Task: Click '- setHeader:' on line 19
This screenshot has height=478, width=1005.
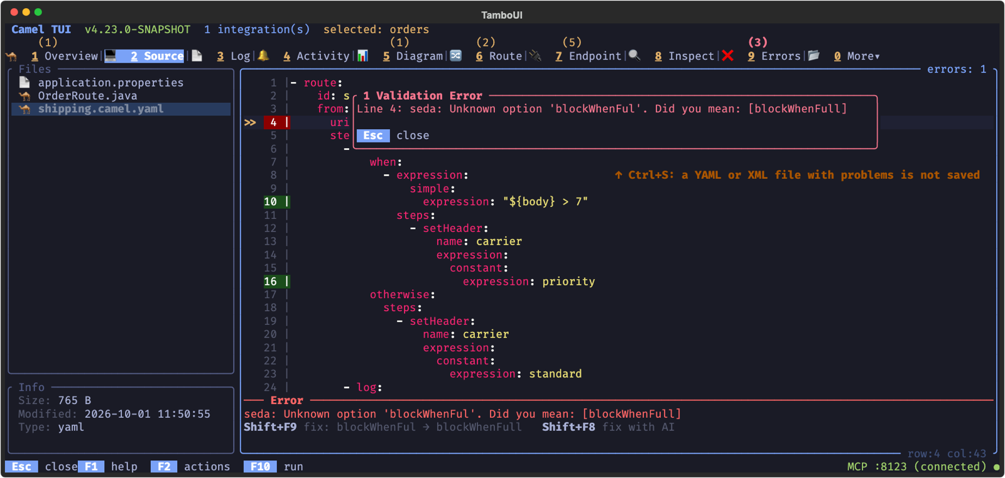Action: (435, 321)
